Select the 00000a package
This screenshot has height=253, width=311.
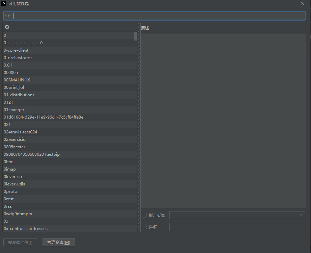(70, 73)
